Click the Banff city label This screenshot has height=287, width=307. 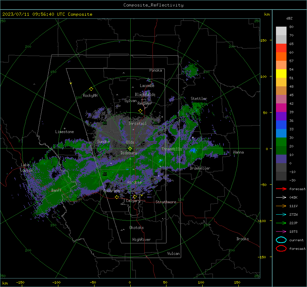56,190
